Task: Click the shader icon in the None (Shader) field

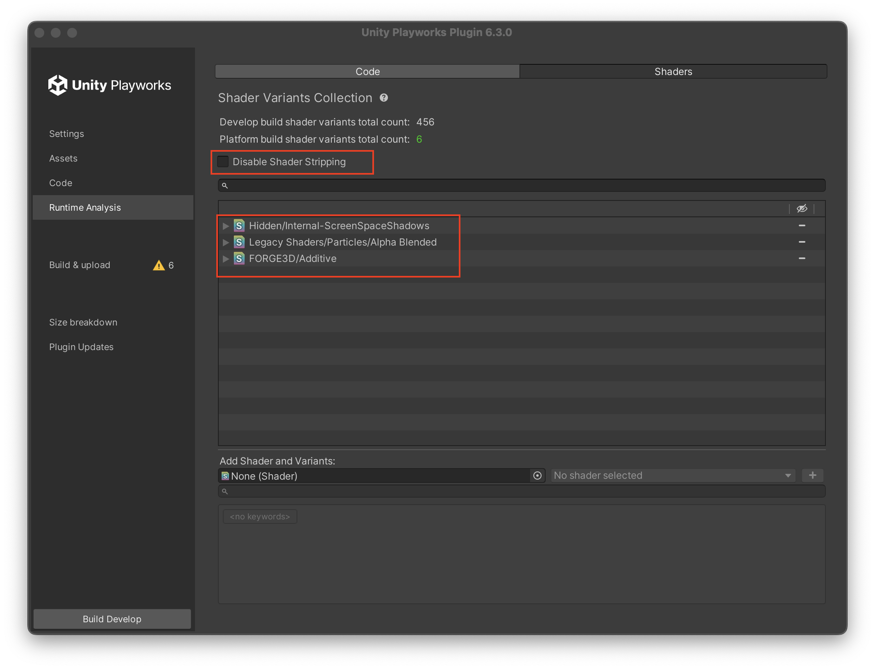Action: tap(225, 476)
